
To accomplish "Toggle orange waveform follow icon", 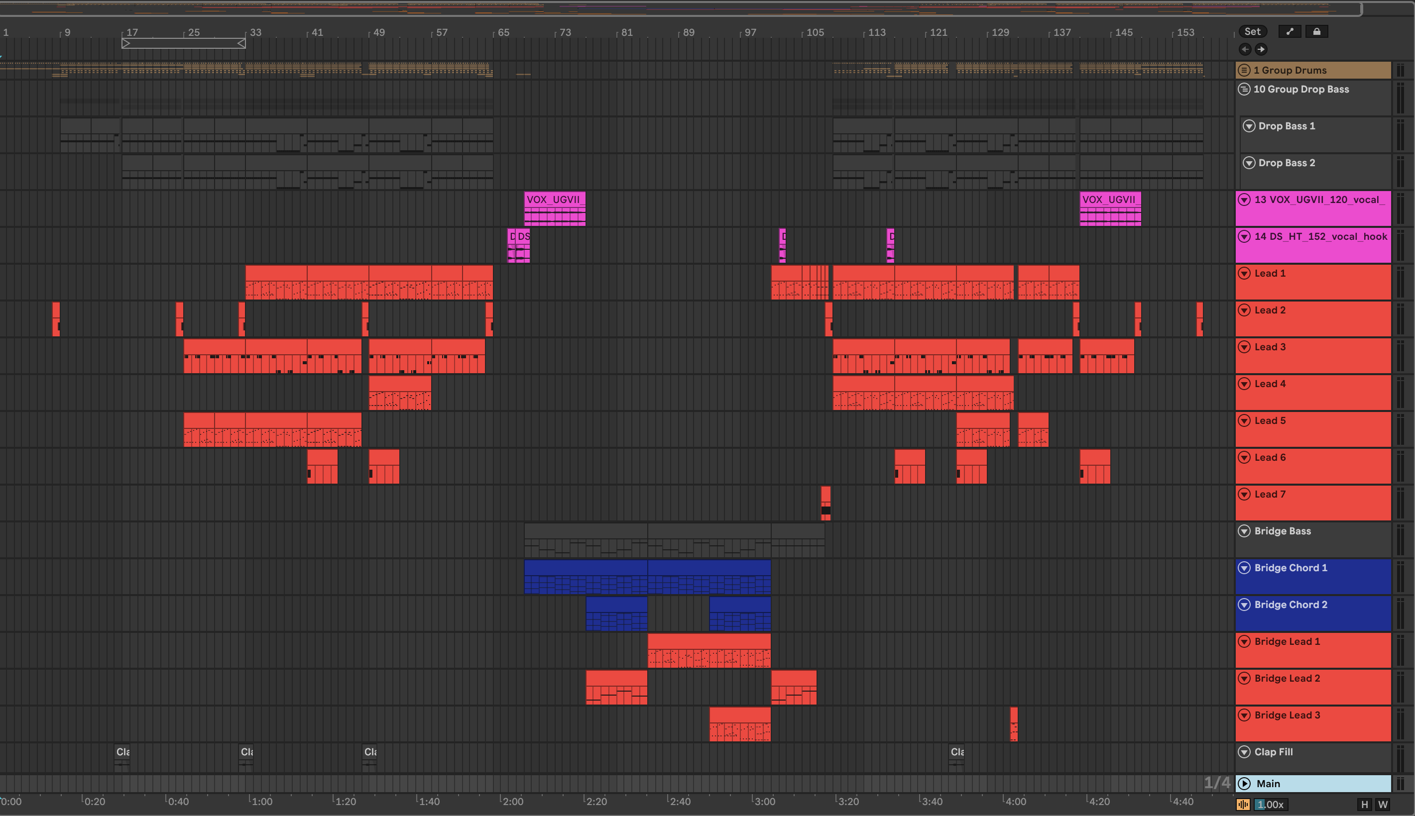I will [x=1243, y=804].
